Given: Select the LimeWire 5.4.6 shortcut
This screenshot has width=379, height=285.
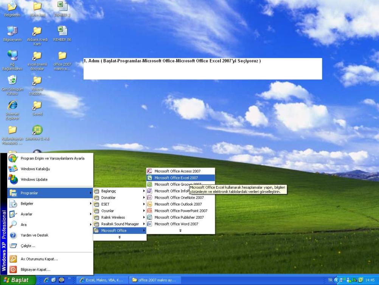Looking at the screenshot, I should pyautogui.click(x=37, y=133).
